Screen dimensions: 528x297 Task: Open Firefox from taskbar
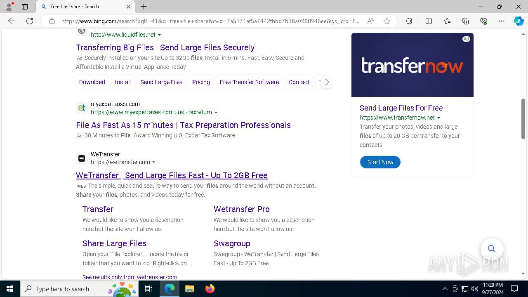click(x=210, y=289)
